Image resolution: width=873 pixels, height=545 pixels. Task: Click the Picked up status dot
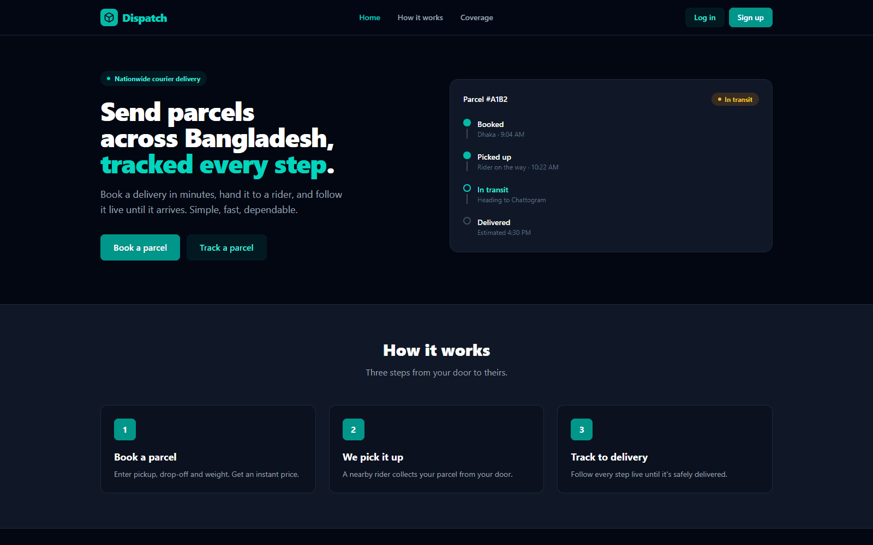pyautogui.click(x=467, y=155)
